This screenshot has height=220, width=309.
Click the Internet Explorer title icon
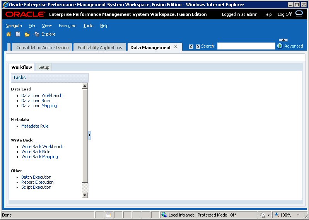(x=5, y=4)
